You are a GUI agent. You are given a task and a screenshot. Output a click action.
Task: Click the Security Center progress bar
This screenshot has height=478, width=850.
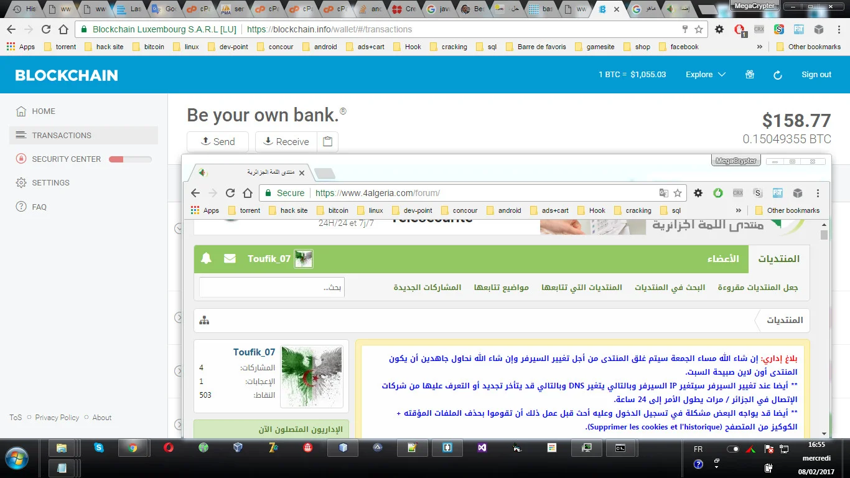[130, 159]
